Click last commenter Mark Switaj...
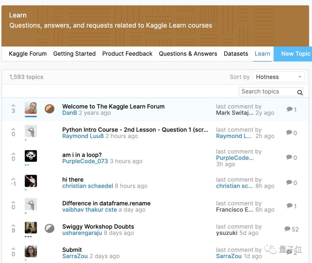The image size is (312, 263). [235, 113]
